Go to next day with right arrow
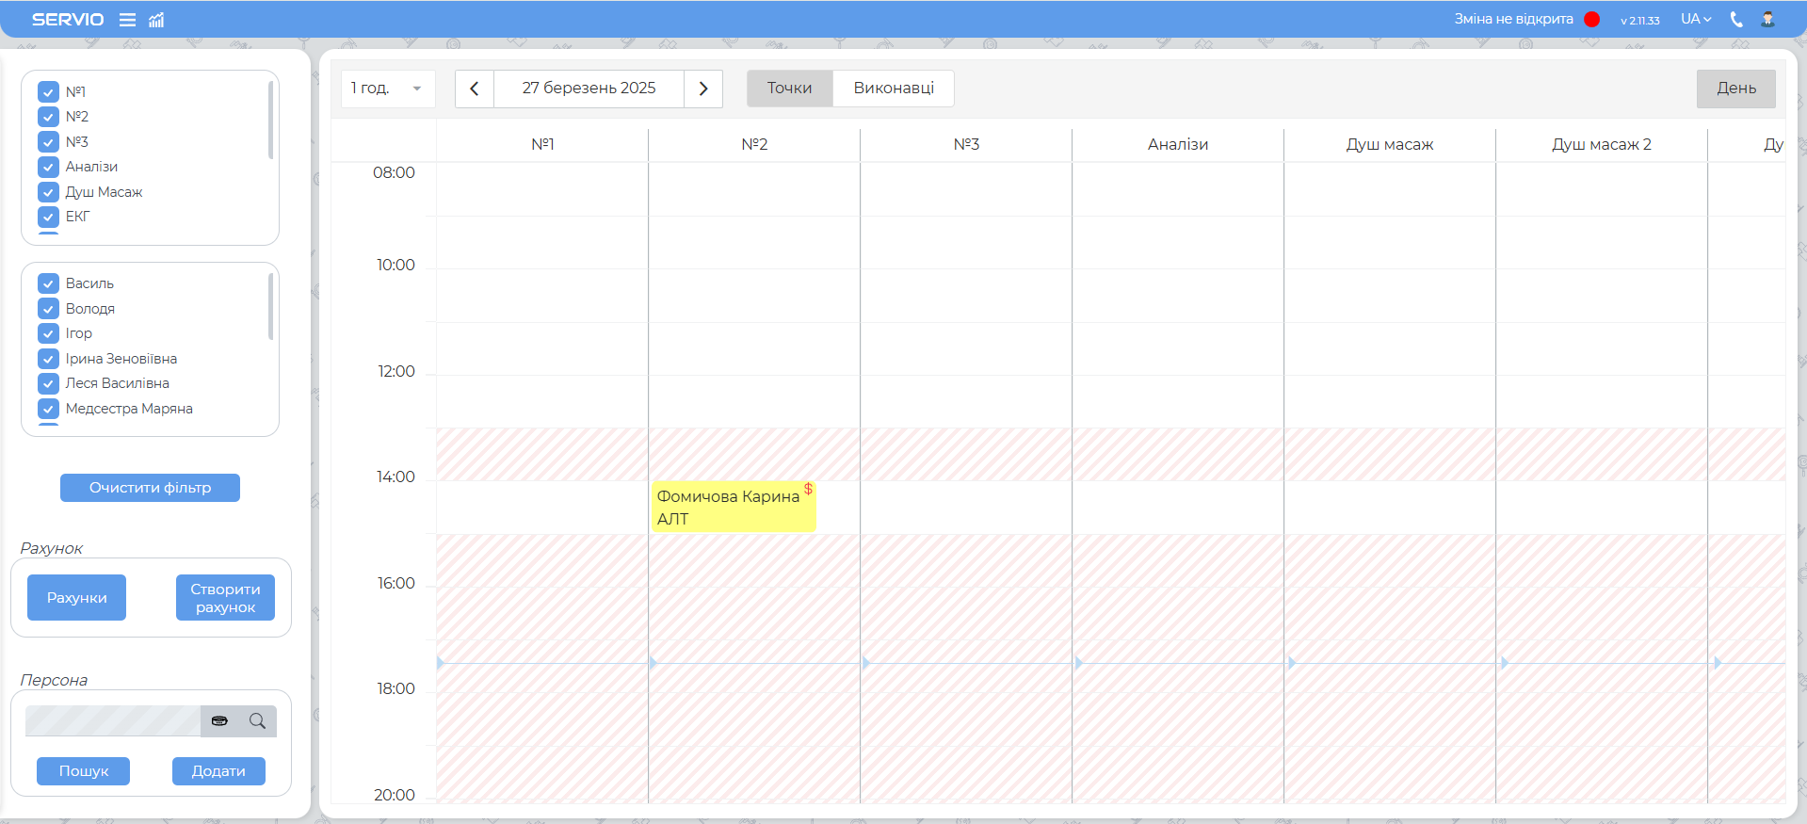The height and width of the screenshot is (824, 1807). click(x=703, y=89)
